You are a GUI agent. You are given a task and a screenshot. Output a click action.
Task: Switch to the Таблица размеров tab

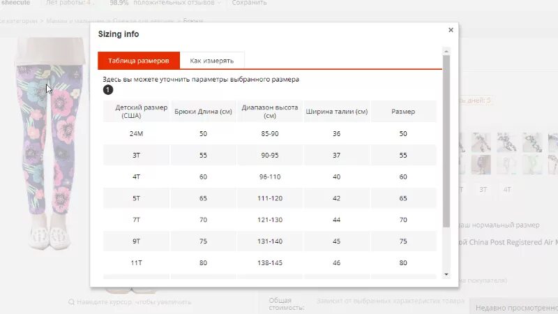click(139, 61)
